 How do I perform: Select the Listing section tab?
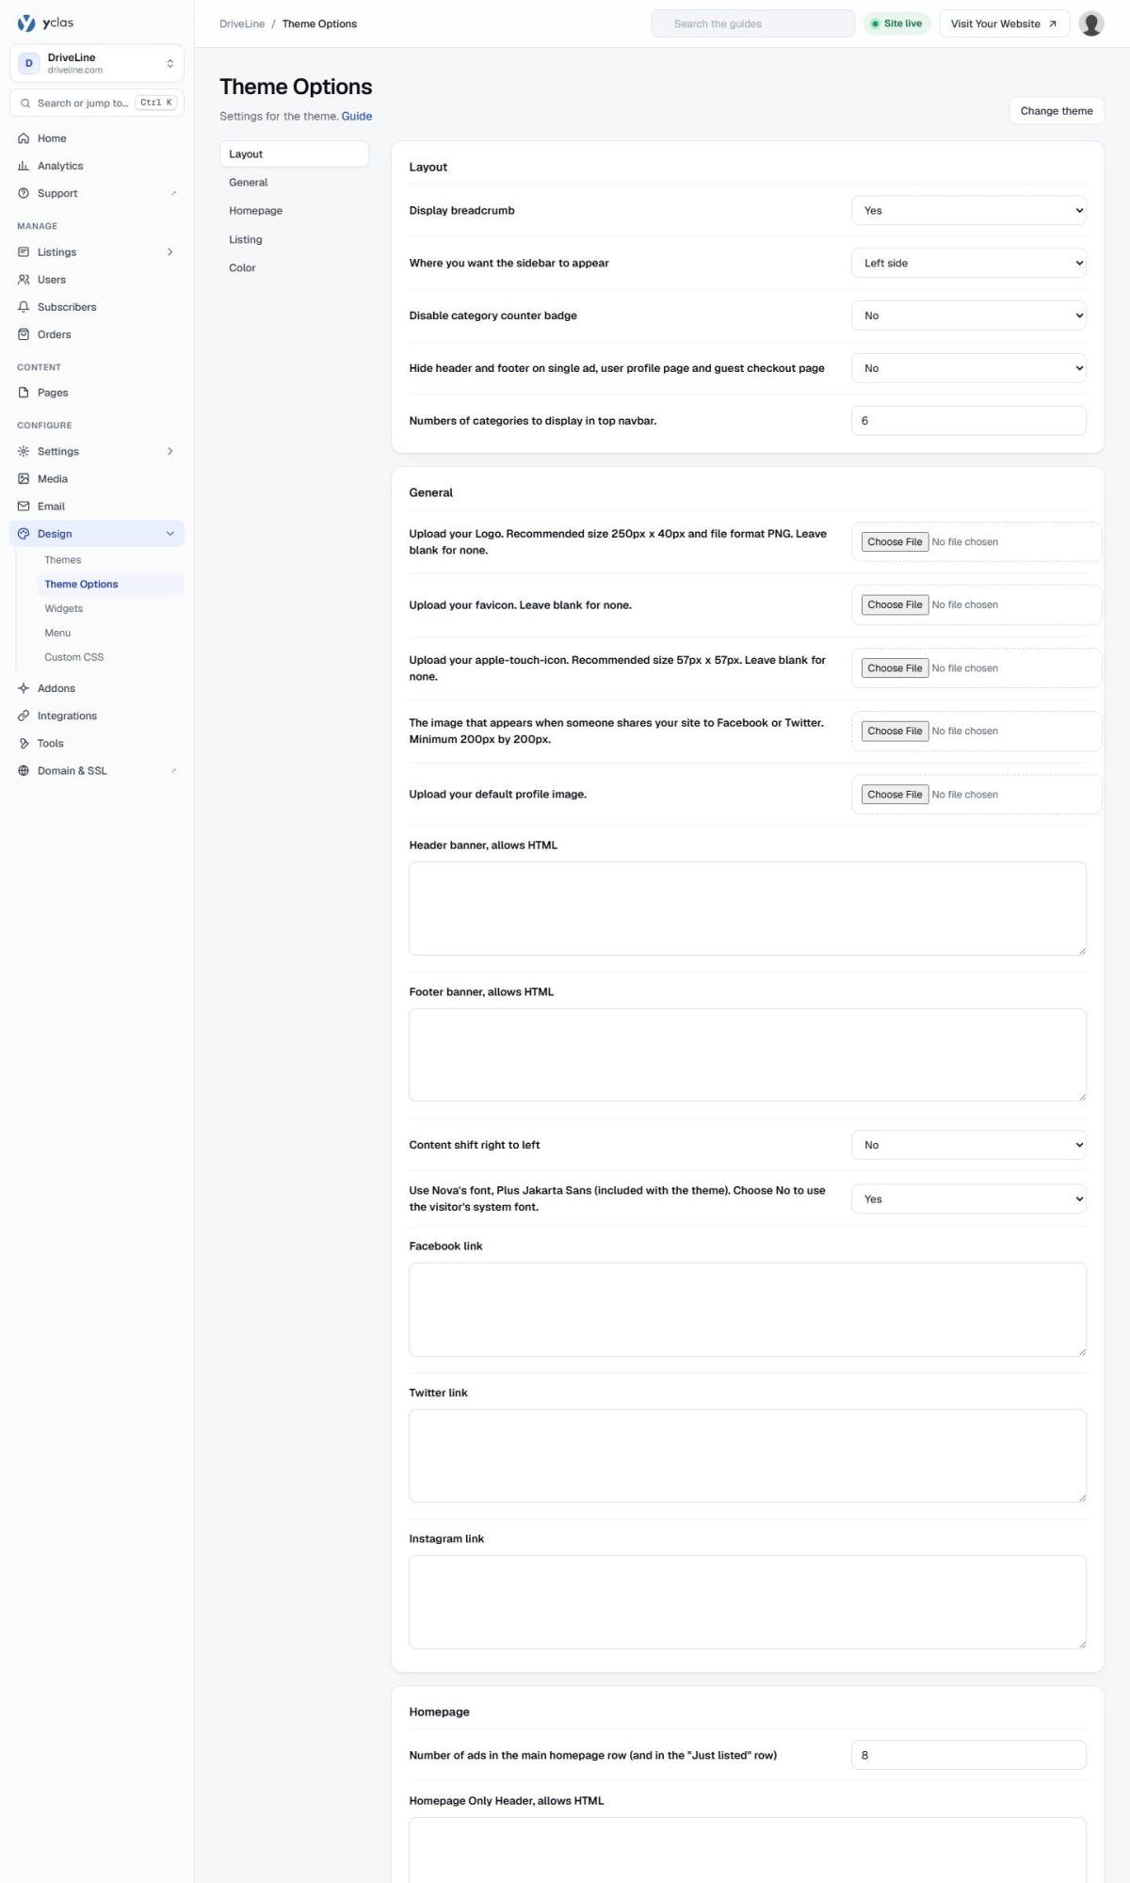coord(294,240)
